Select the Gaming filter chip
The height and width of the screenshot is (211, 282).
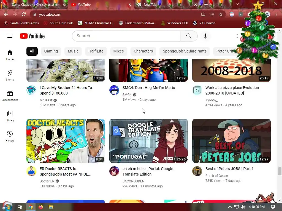coord(51,51)
